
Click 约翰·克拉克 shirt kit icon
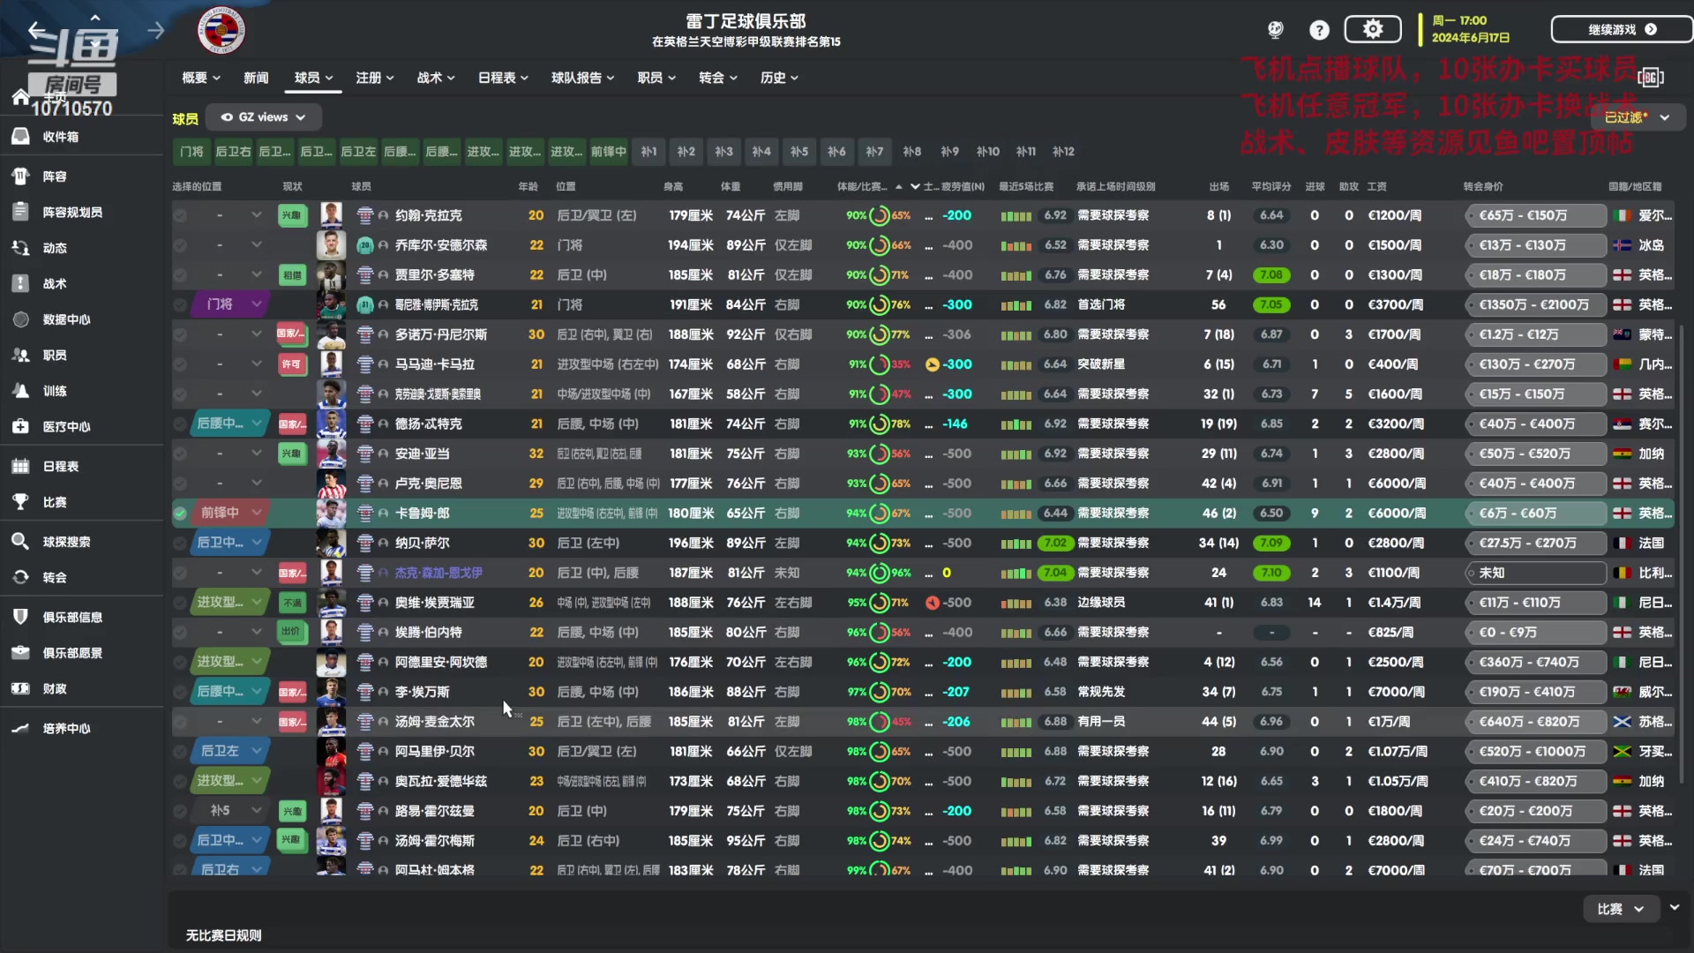pos(364,215)
